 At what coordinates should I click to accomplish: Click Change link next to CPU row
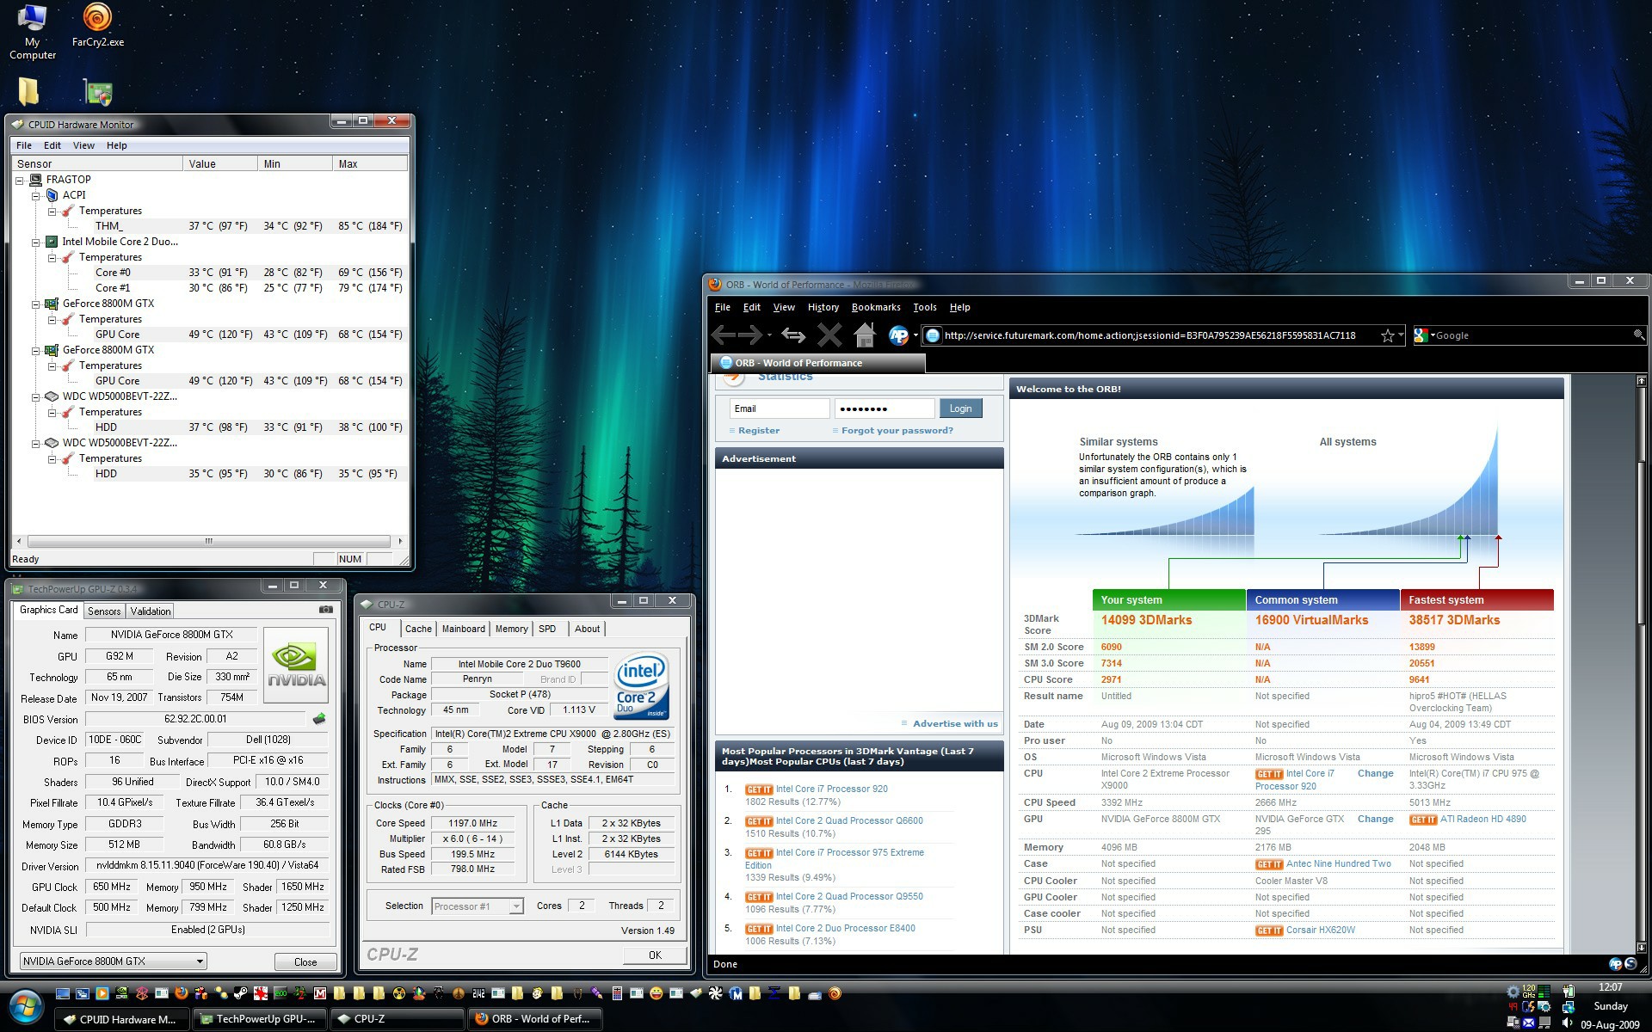click(1375, 773)
